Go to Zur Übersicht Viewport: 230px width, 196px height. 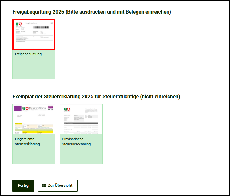58,186
